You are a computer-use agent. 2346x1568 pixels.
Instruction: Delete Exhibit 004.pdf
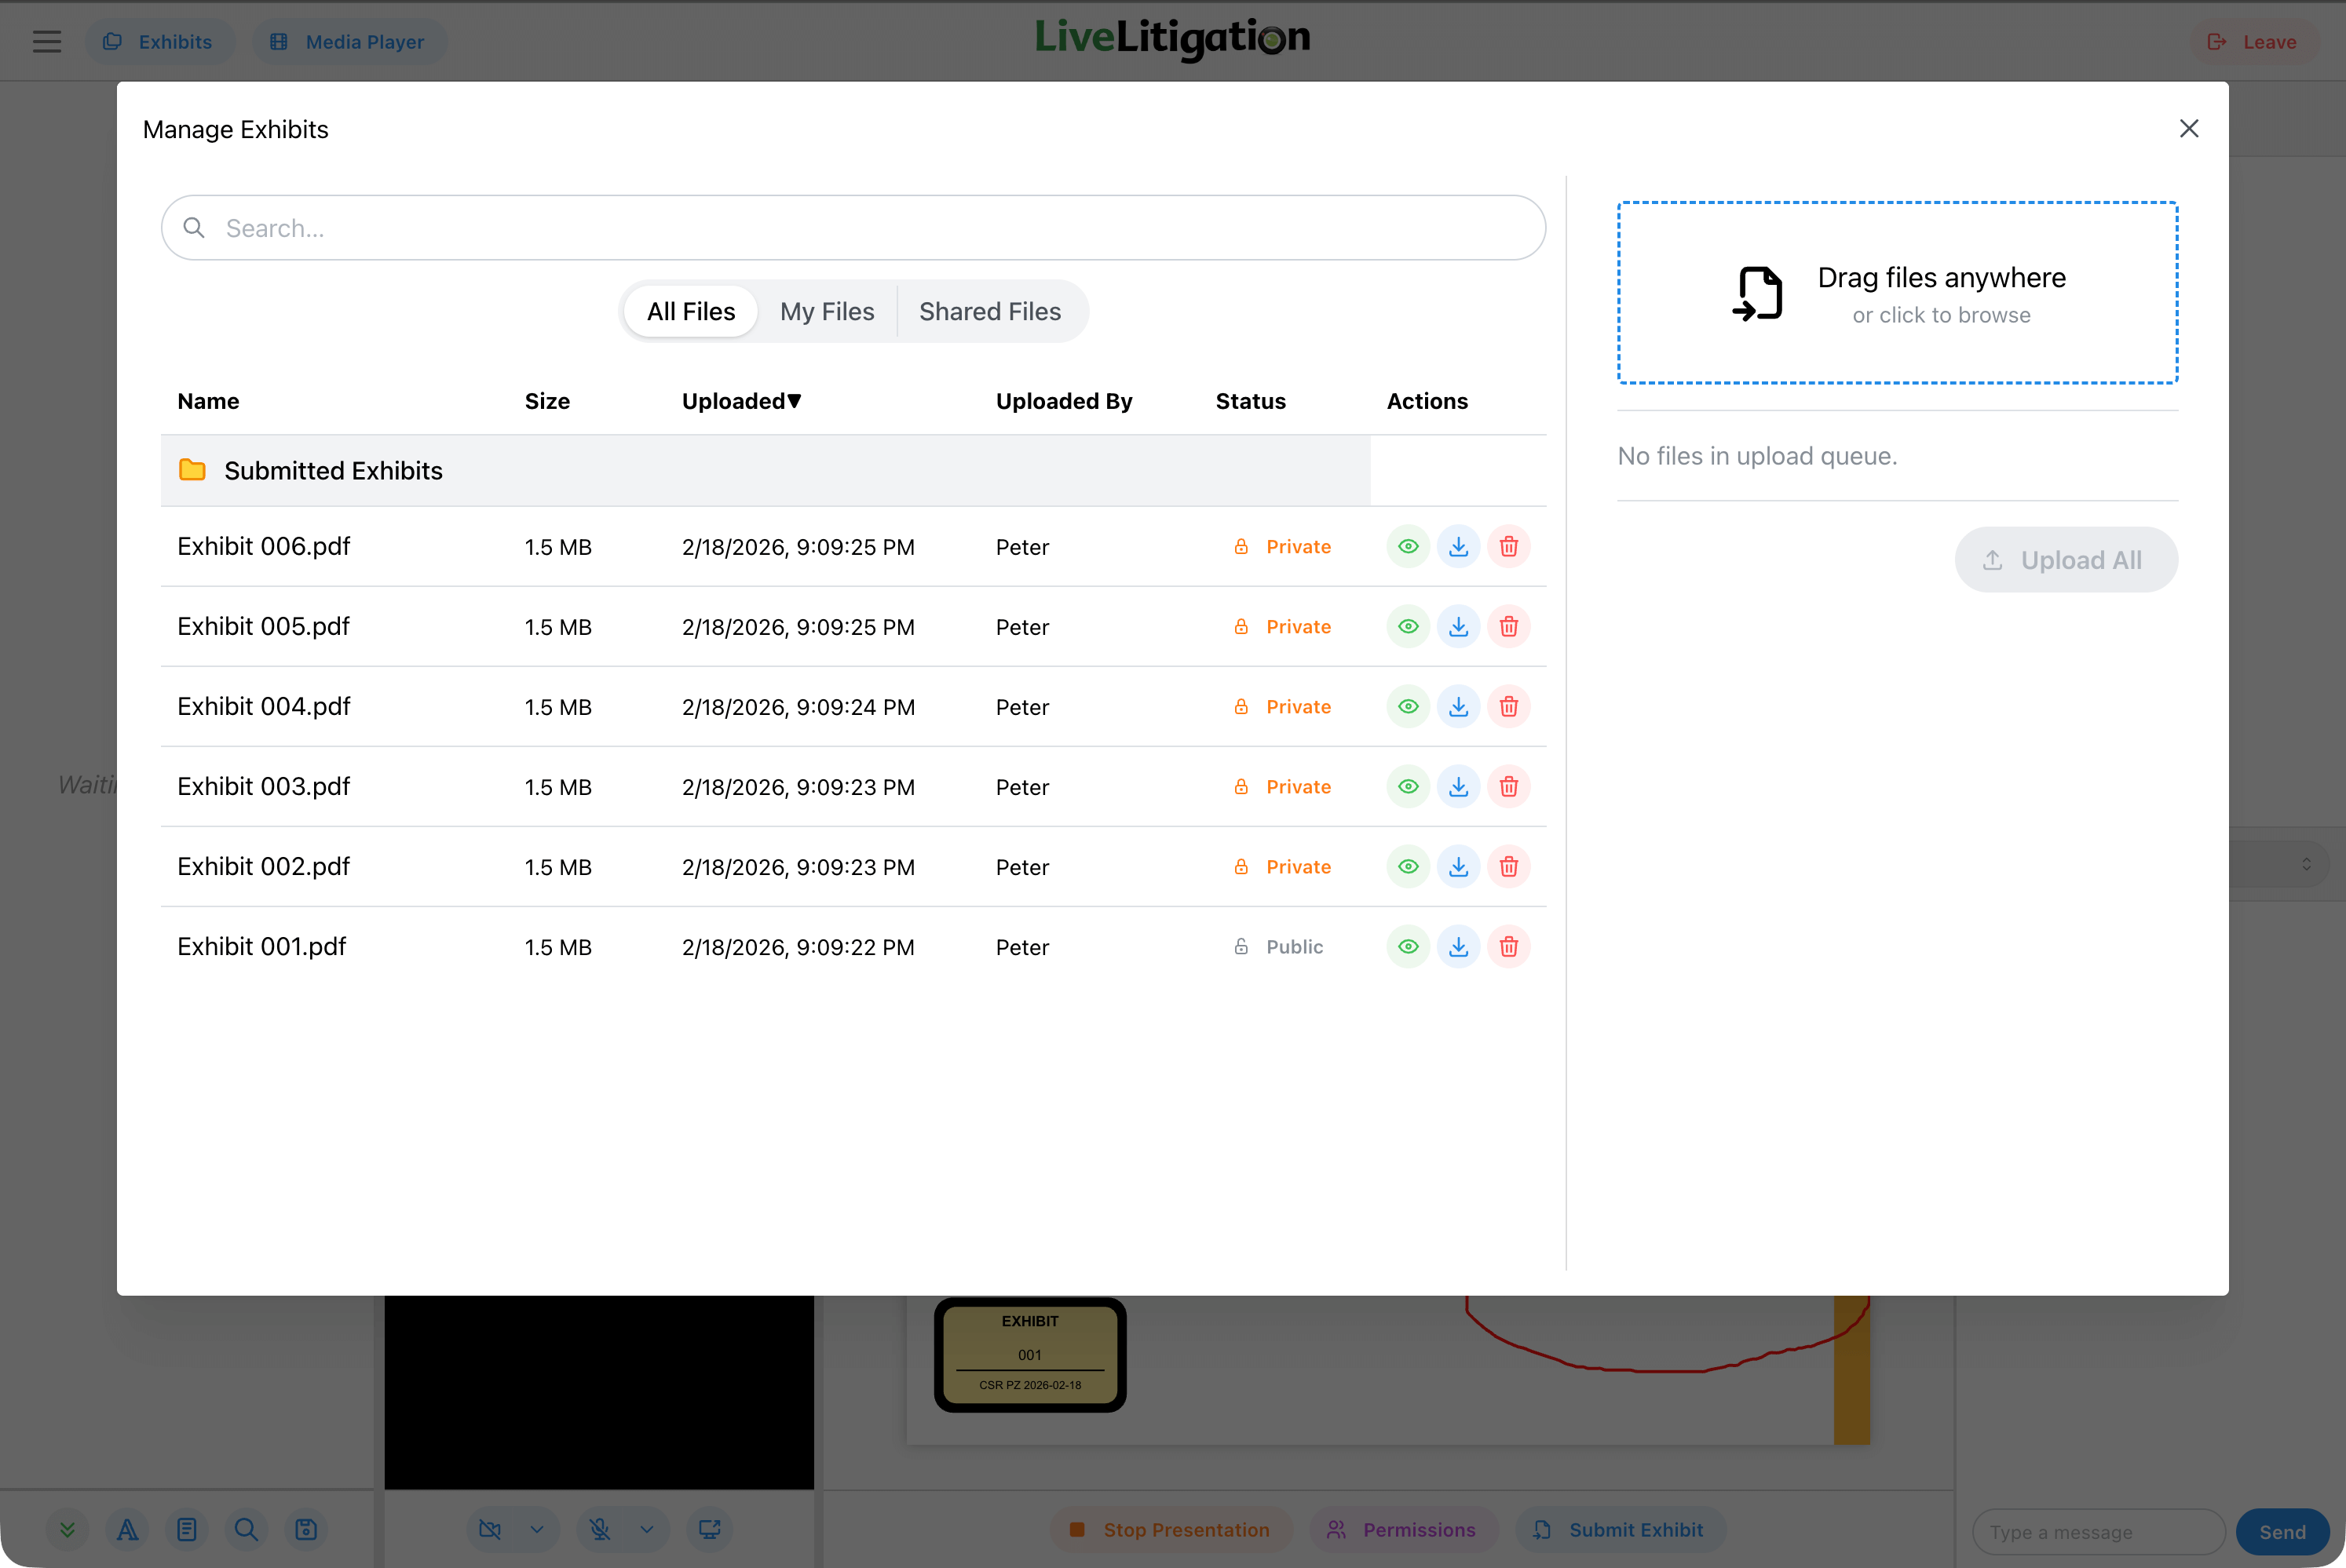pos(1508,706)
